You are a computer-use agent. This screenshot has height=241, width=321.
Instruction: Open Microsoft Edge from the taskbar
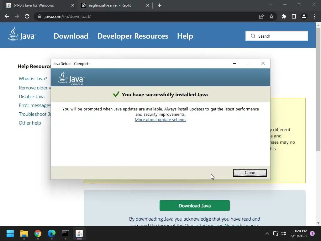[52, 233]
